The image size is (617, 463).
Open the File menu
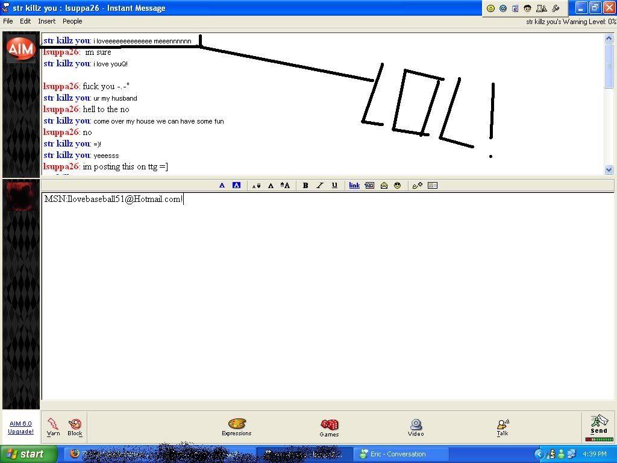8,21
